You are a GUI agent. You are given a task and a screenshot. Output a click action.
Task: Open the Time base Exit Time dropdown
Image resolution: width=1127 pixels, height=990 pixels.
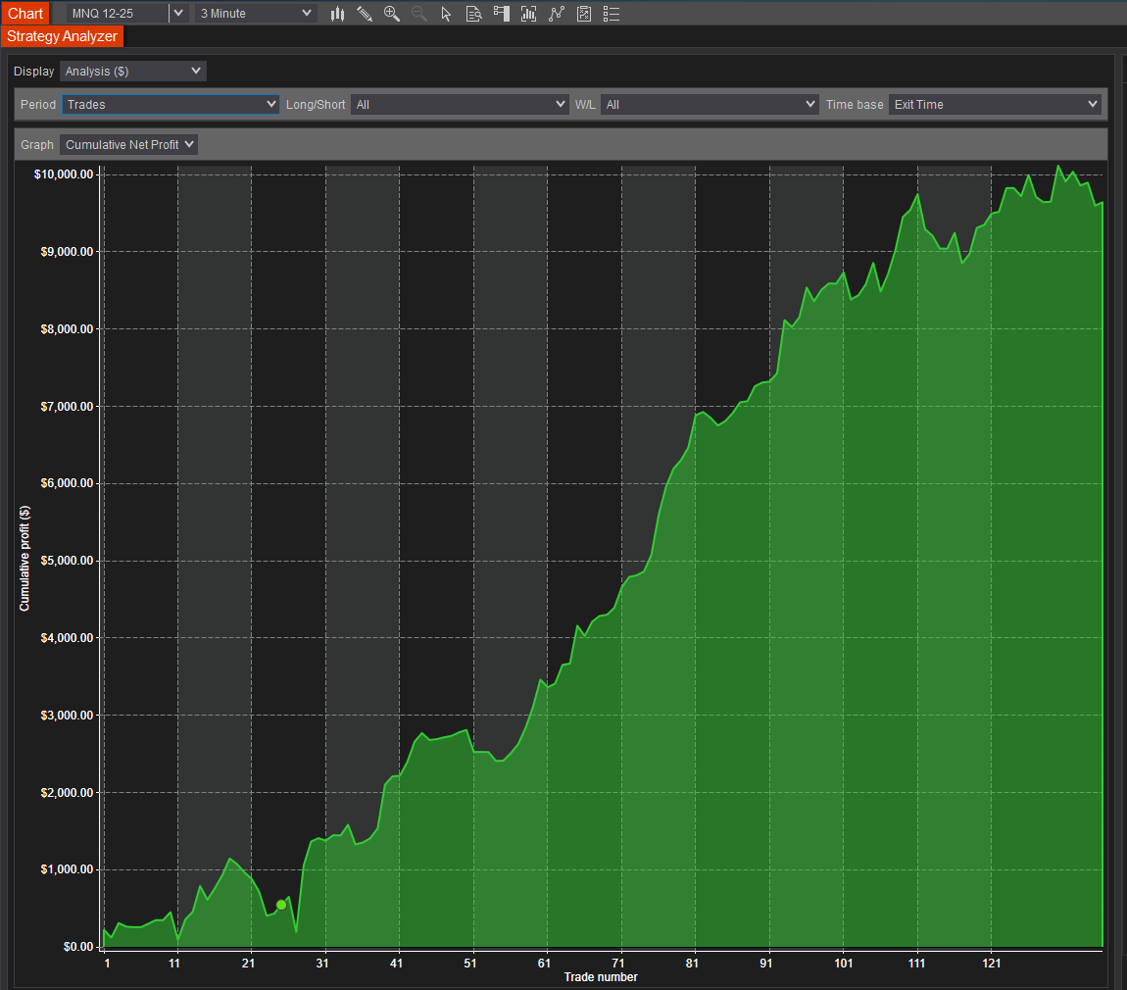pos(994,105)
